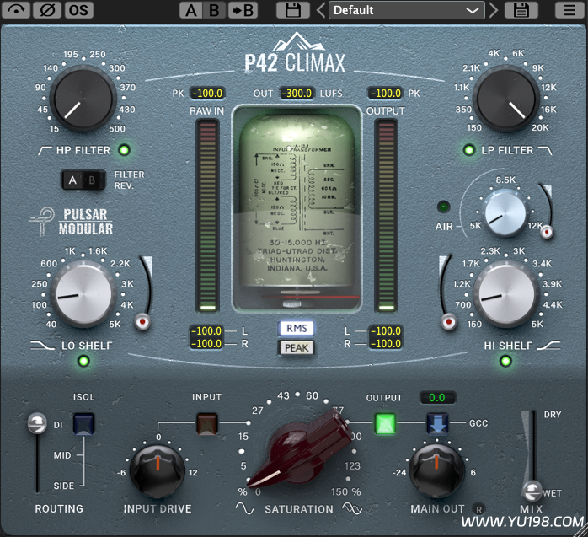
Task: Click output L -100.0 readout
Action: click(386, 331)
